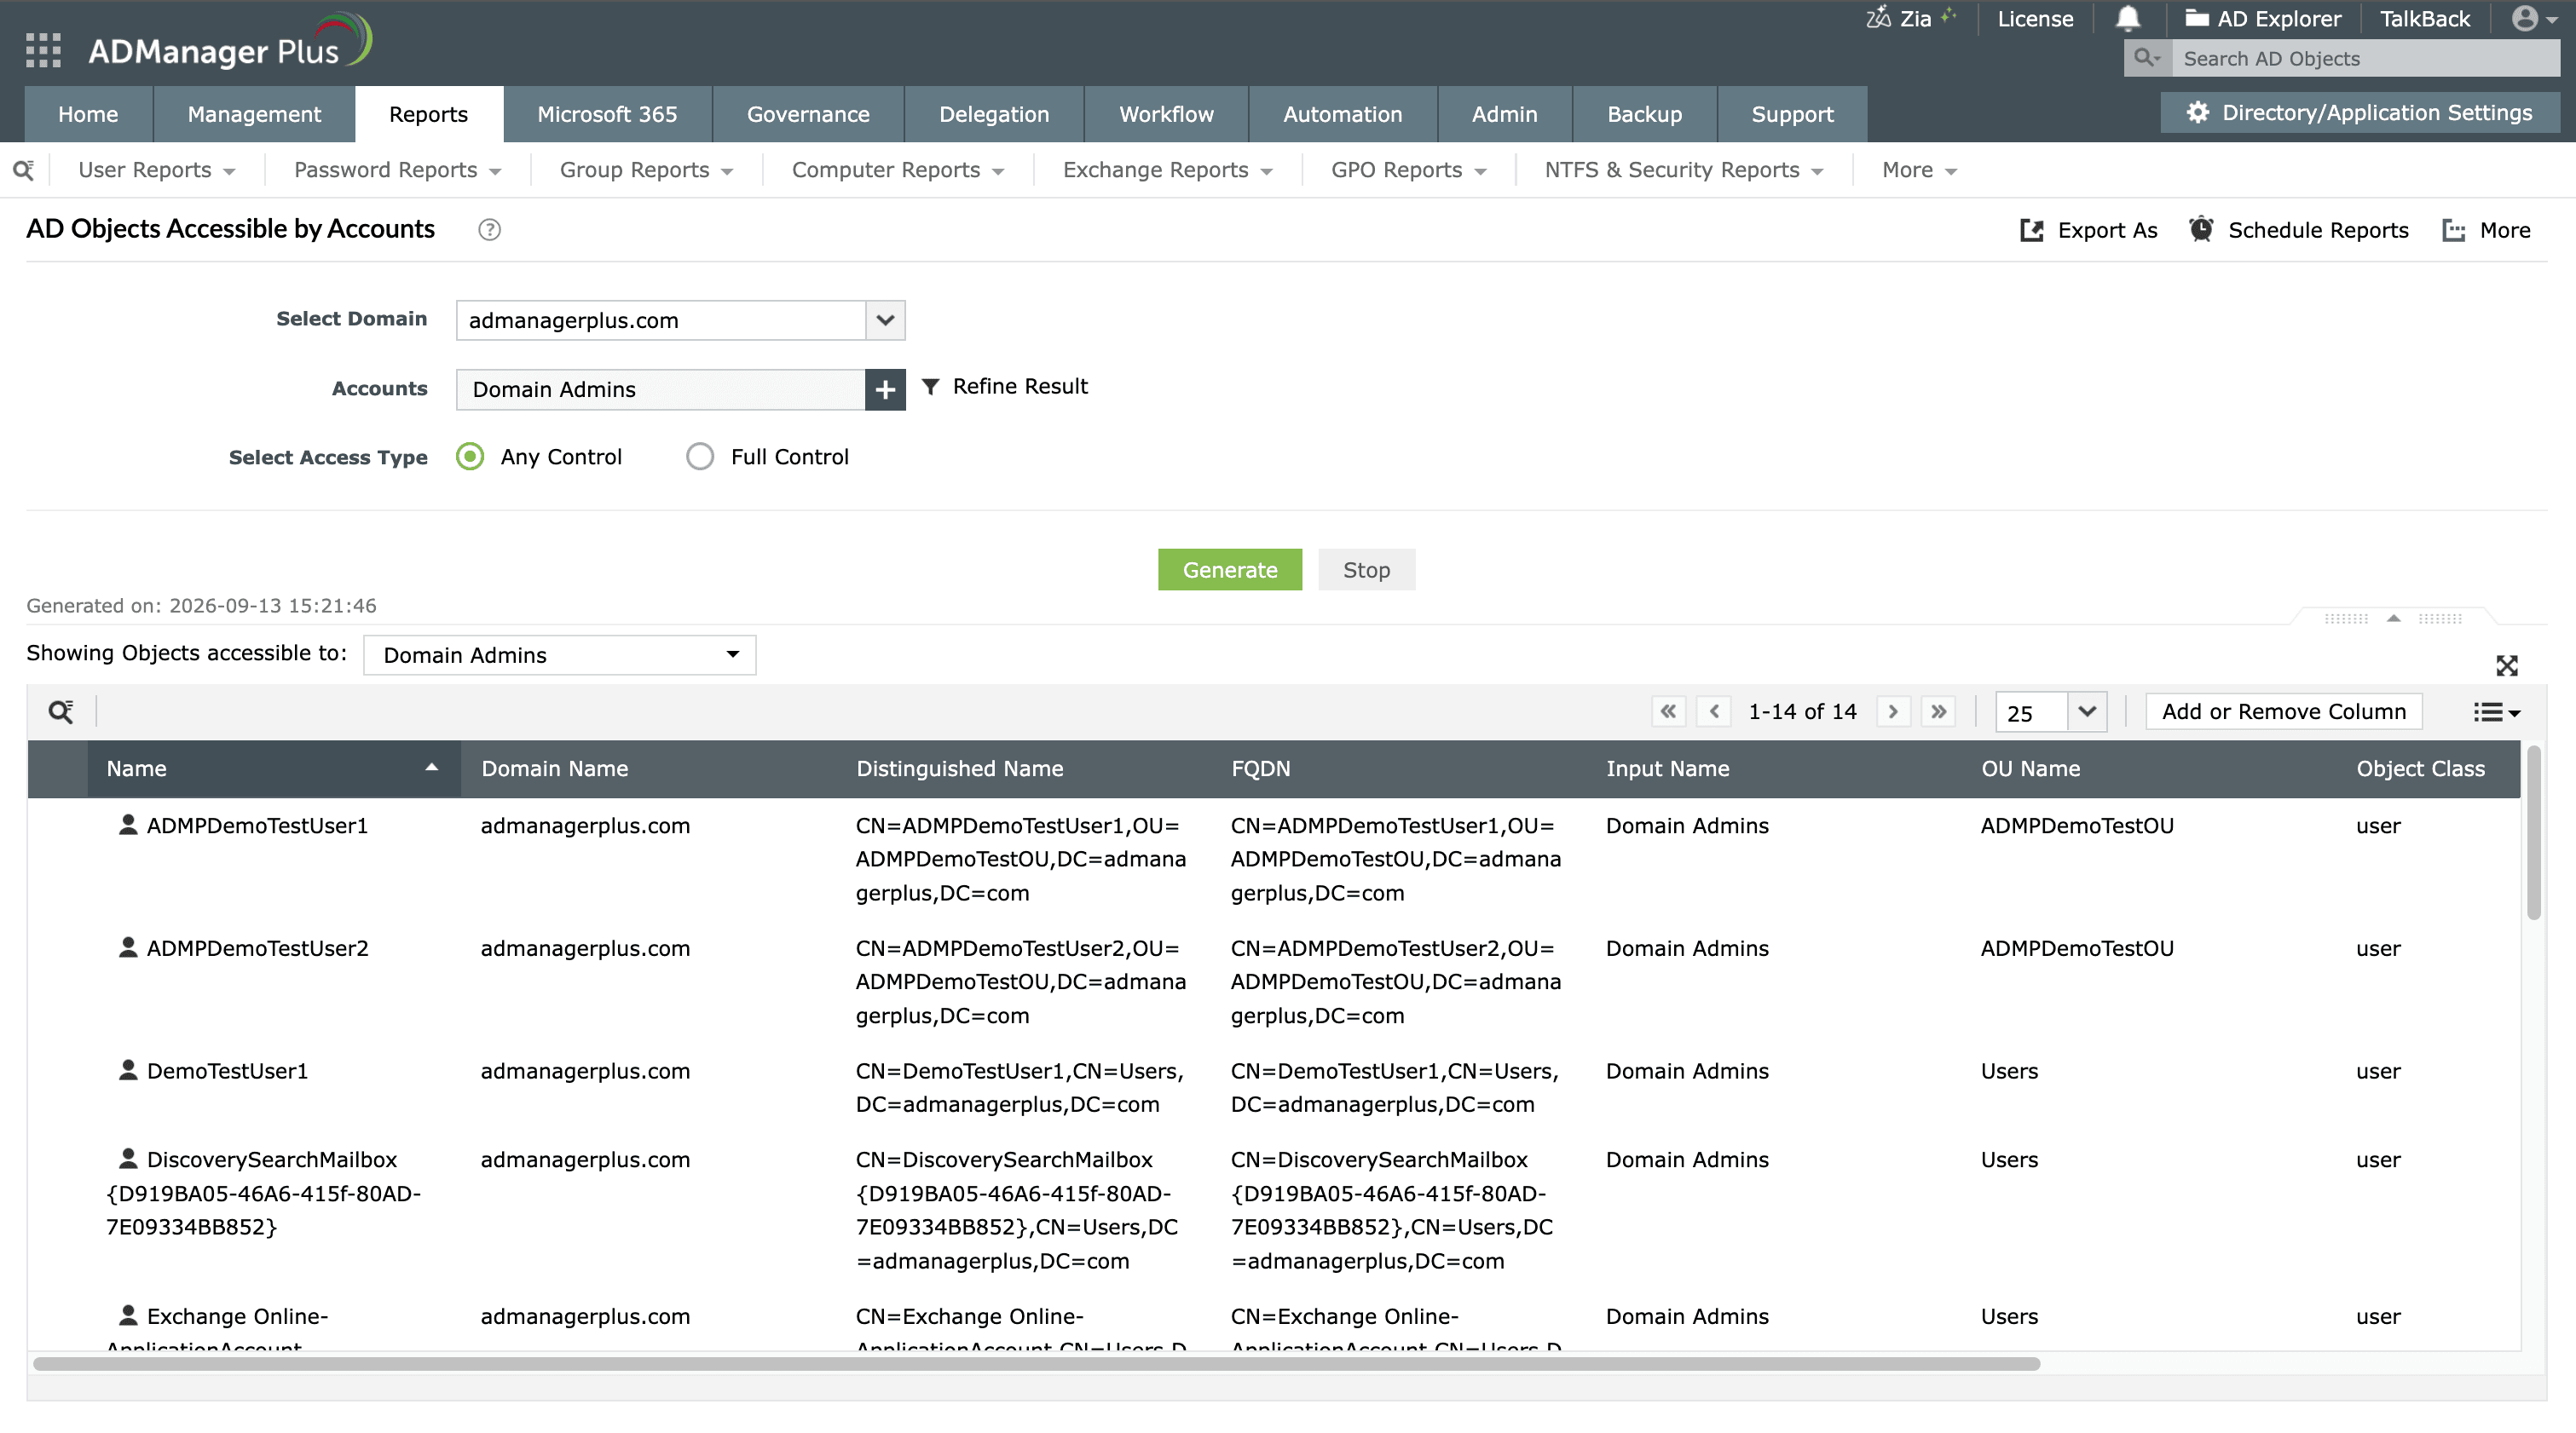
Task: Click the Generate button
Action: point(1230,570)
